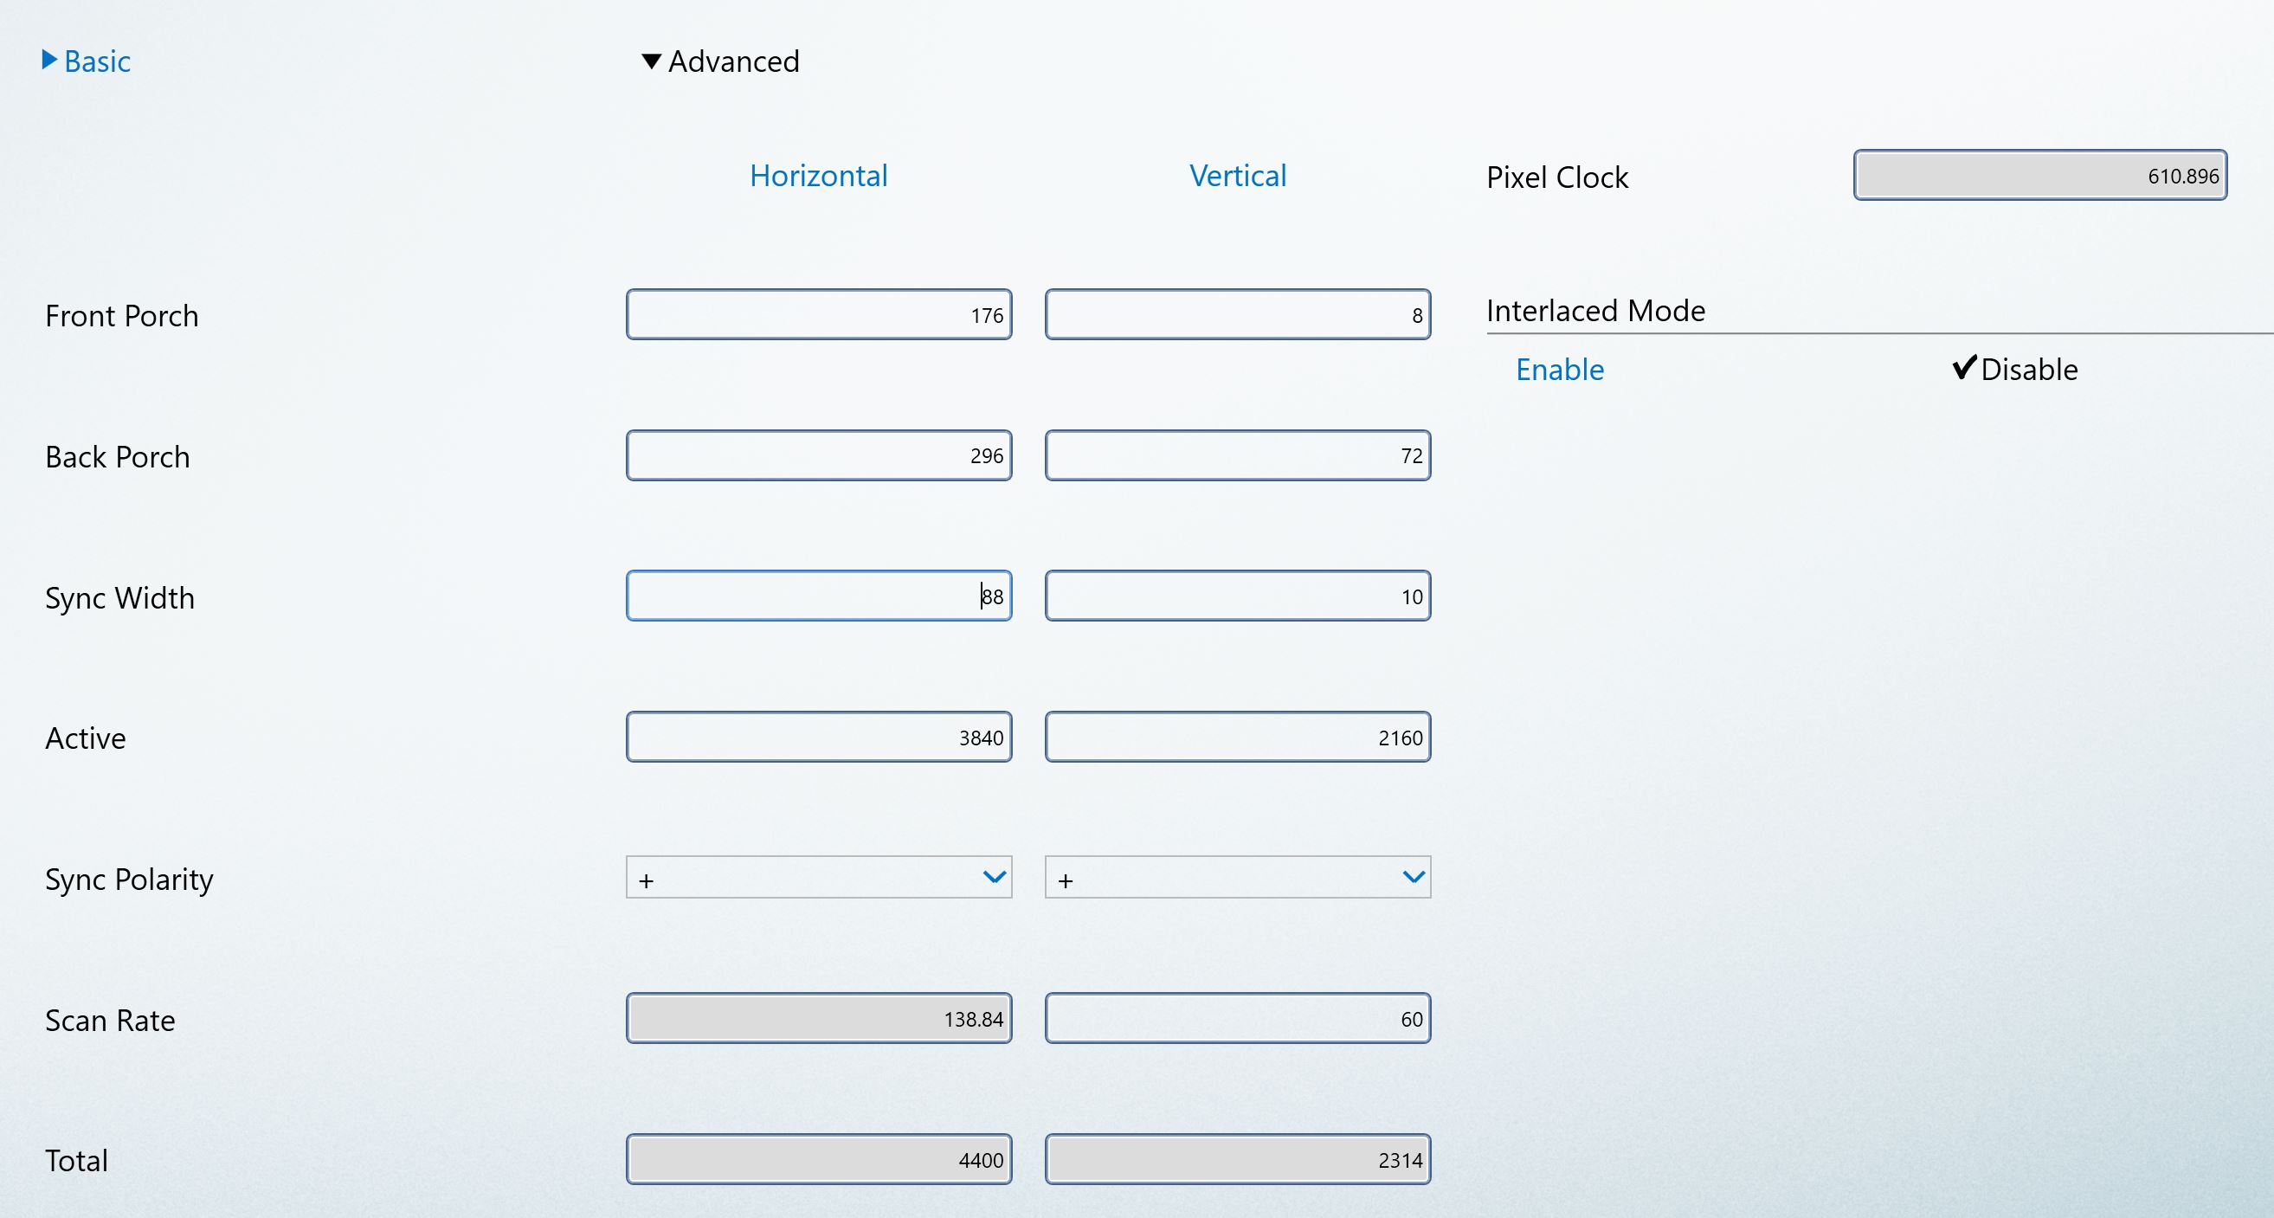
Task: Focus the Vertical Sync Width field
Action: pyautogui.click(x=1237, y=596)
